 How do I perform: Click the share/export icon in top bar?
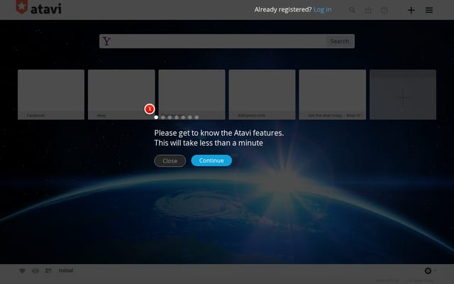coord(368,10)
